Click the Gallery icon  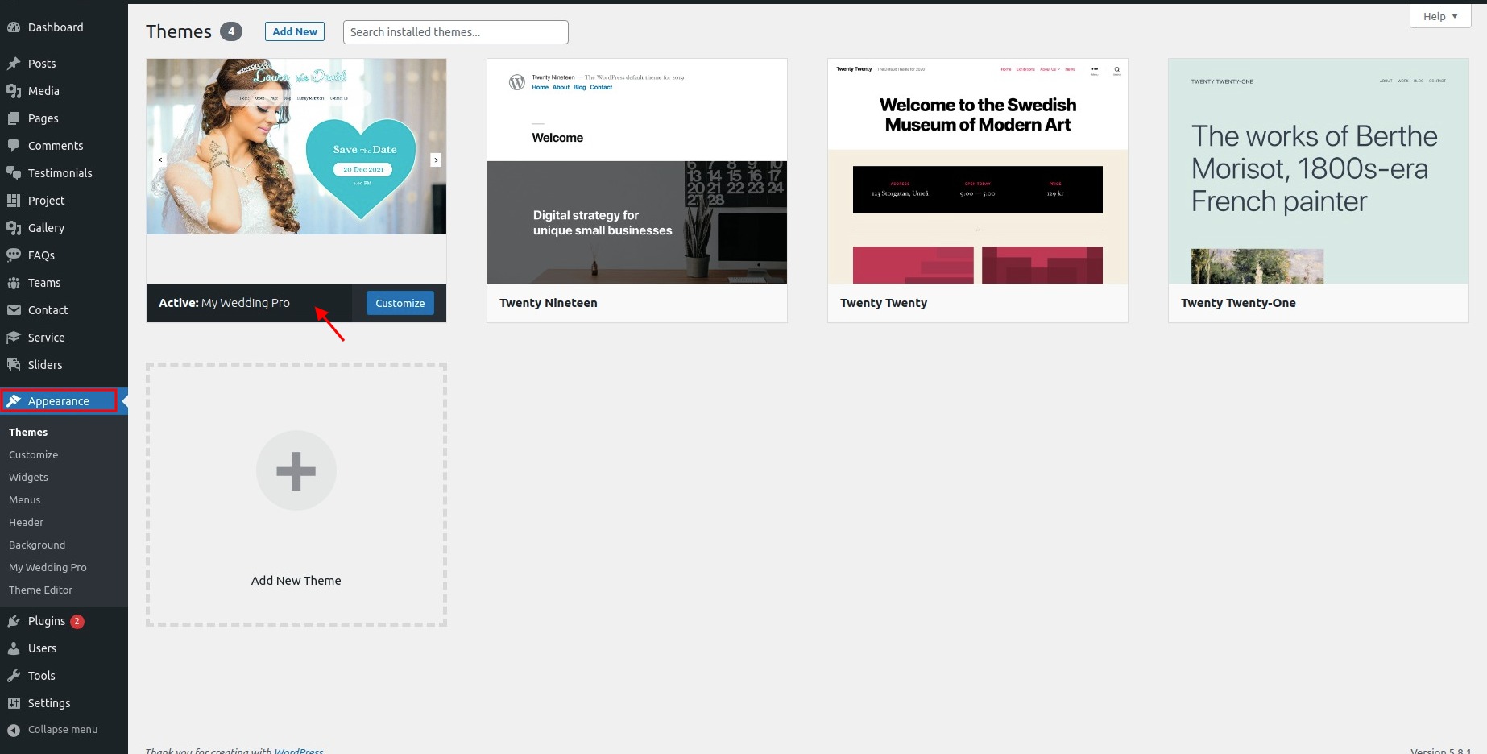14,228
